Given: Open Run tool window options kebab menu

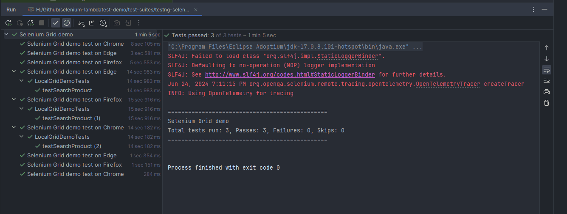Looking at the screenshot, I should [533, 9].
